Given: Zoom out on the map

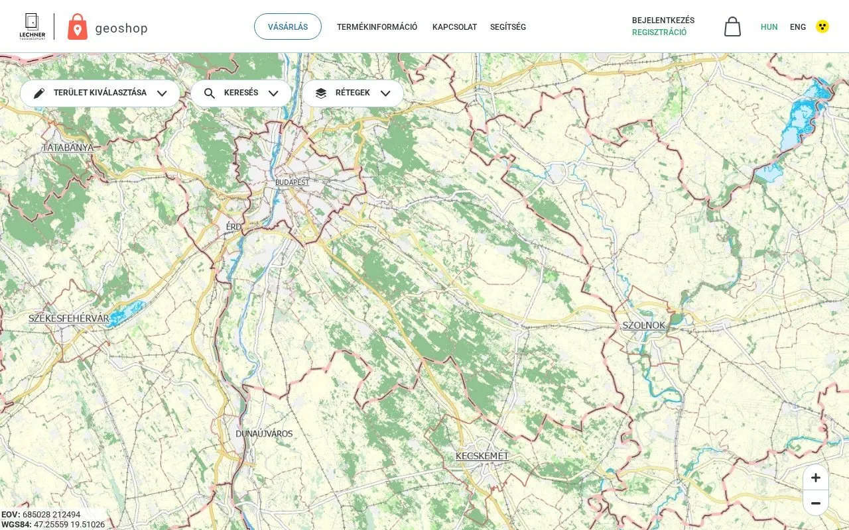Looking at the screenshot, I should click(x=816, y=503).
